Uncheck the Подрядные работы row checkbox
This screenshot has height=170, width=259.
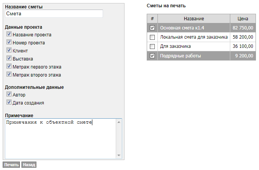click(152, 56)
